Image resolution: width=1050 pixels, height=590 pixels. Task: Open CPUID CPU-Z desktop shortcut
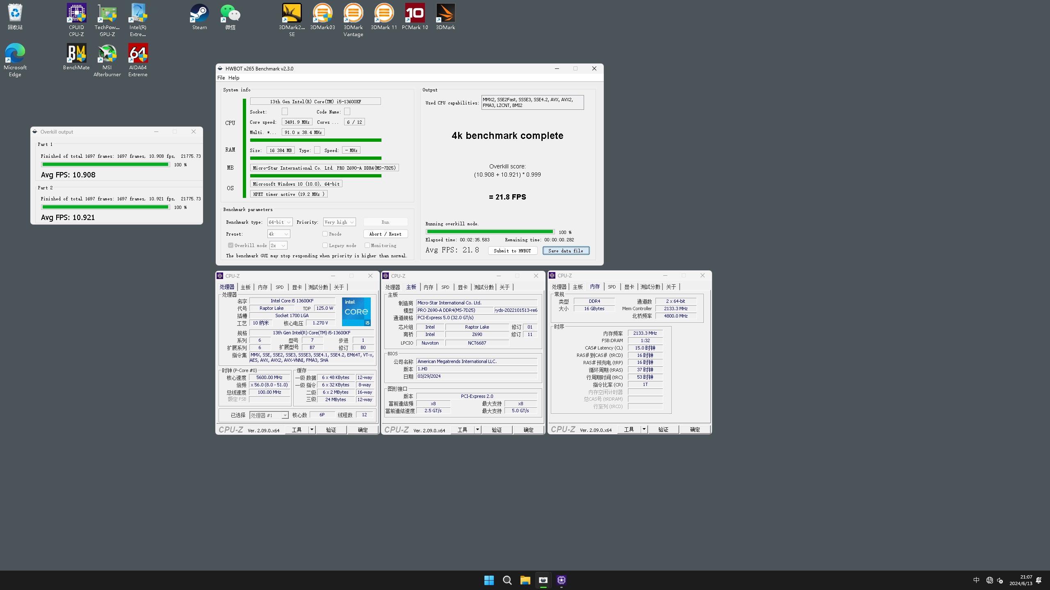tap(76, 20)
